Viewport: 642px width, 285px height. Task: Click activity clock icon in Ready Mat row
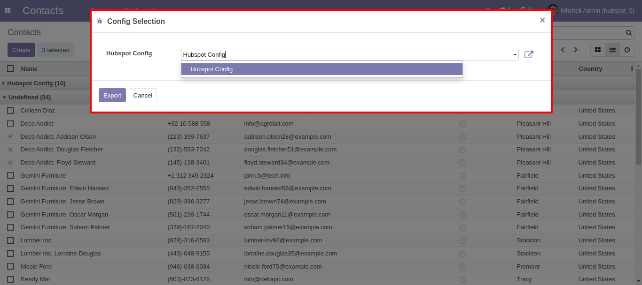[462, 280]
